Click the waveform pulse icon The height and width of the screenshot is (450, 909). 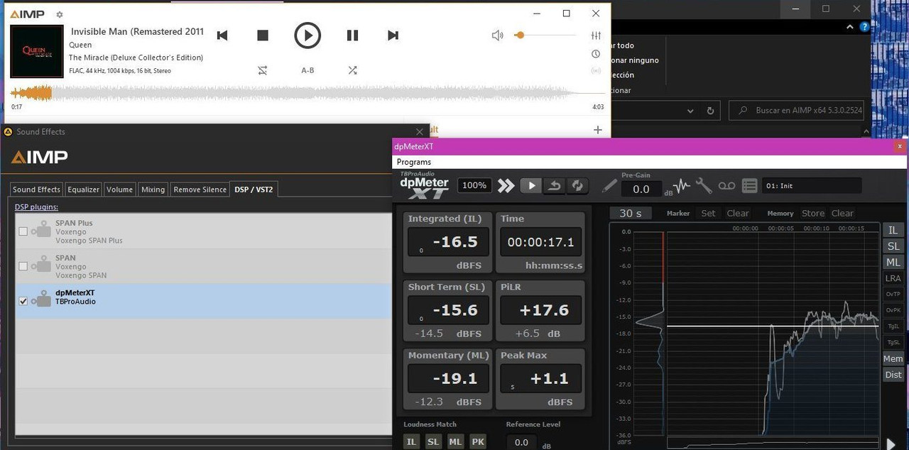click(681, 186)
